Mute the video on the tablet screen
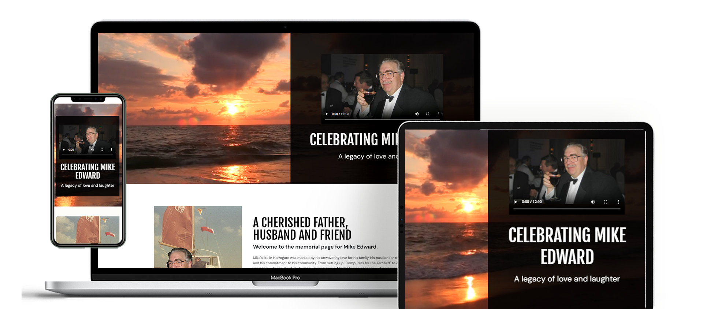This screenshot has width=703, height=309. pyautogui.click(x=593, y=202)
